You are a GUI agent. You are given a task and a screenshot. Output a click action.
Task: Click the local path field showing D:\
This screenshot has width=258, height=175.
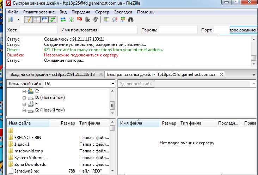(77, 84)
